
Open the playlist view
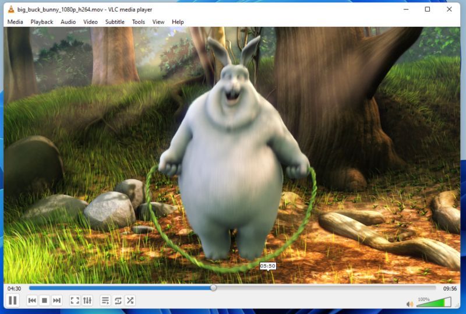pos(105,301)
